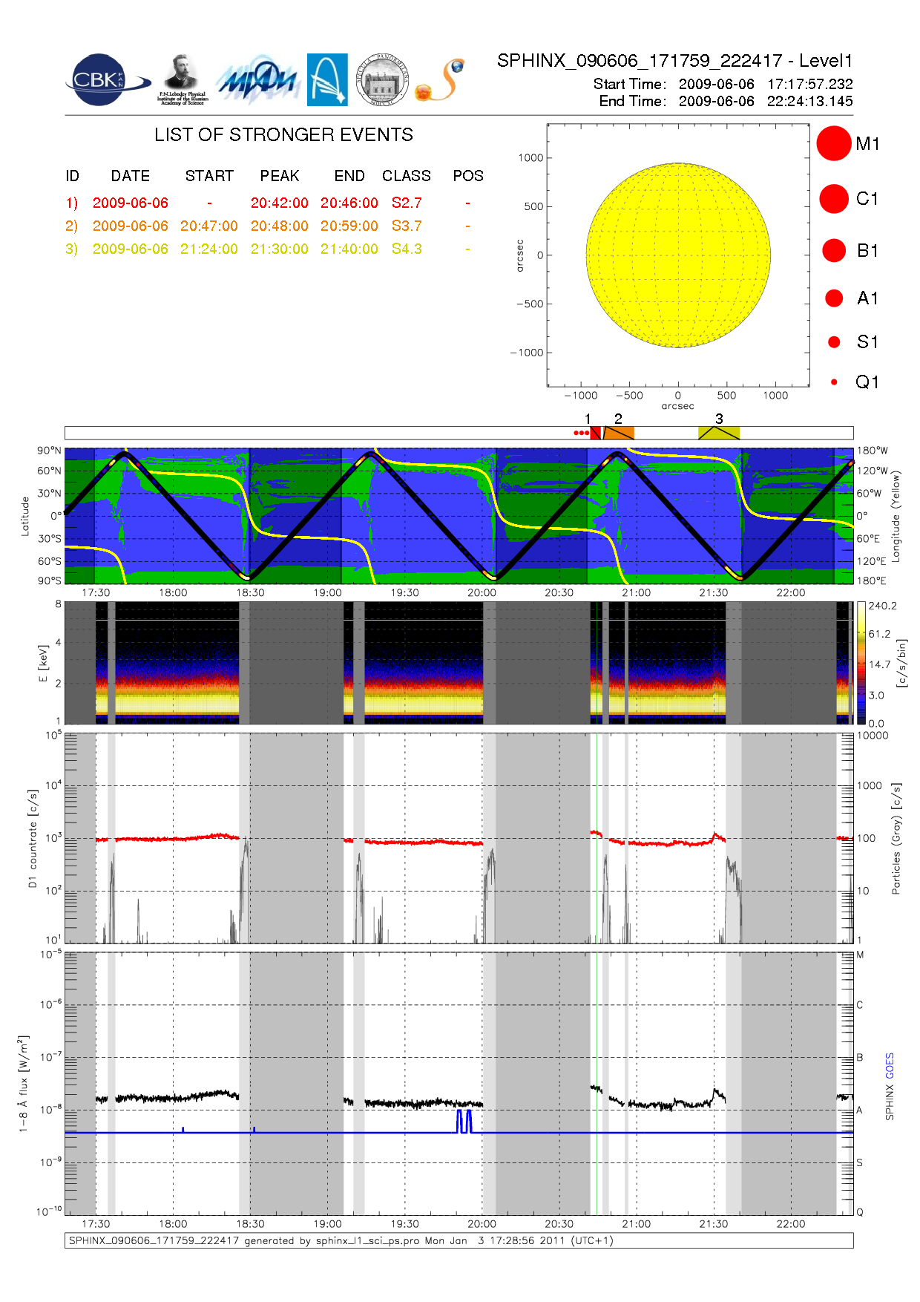Screen dimensions: 920x1302
Task: Select event 1 red marker on timeline
Action: click(595, 434)
